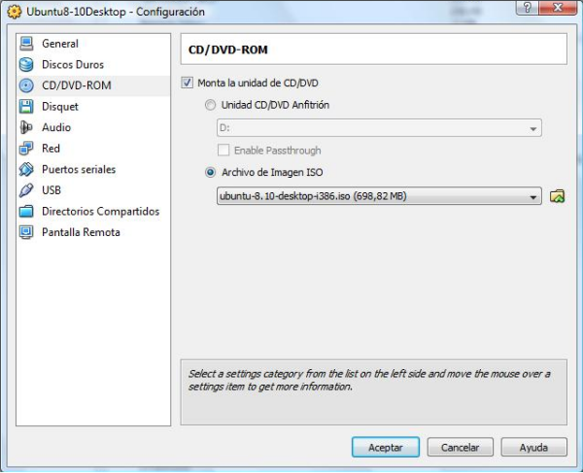The image size is (583, 473).
Task: Uncheck Monta la unidad de CD/DVD
Action: tap(188, 84)
